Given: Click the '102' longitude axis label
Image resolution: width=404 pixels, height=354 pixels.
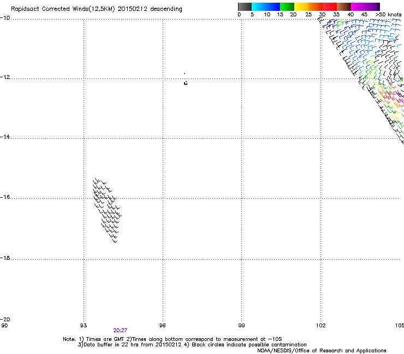Looking at the screenshot, I should tap(320, 326).
